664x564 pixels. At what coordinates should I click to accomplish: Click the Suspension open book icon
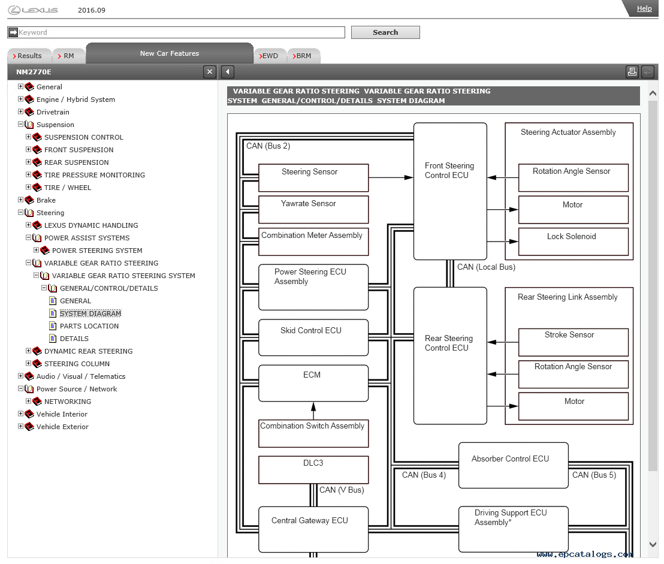click(29, 125)
